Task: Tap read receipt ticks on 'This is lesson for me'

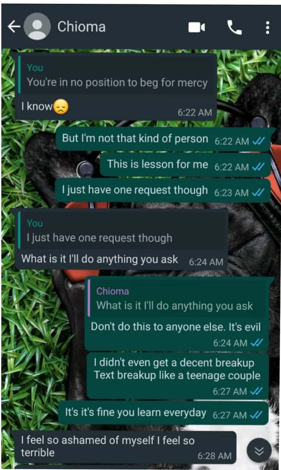Action: (x=258, y=167)
